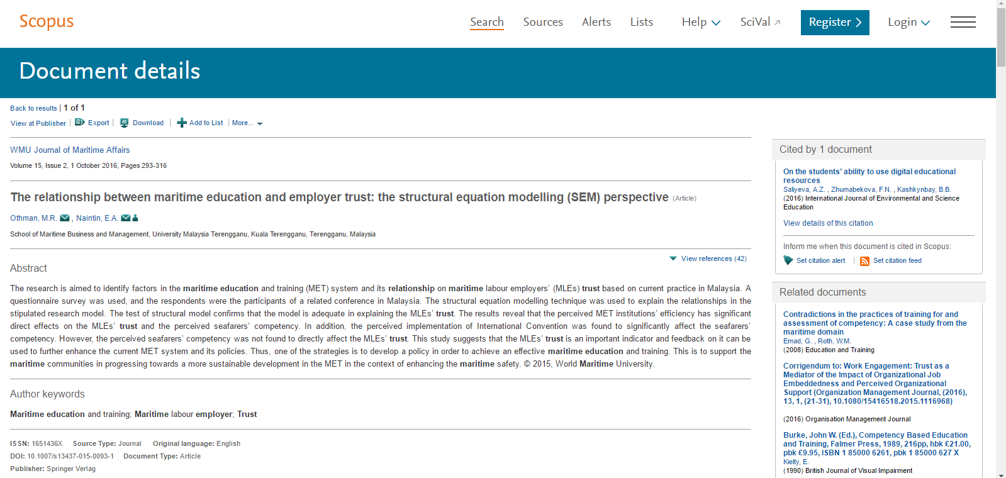Click the Author keywords heading

click(x=47, y=394)
